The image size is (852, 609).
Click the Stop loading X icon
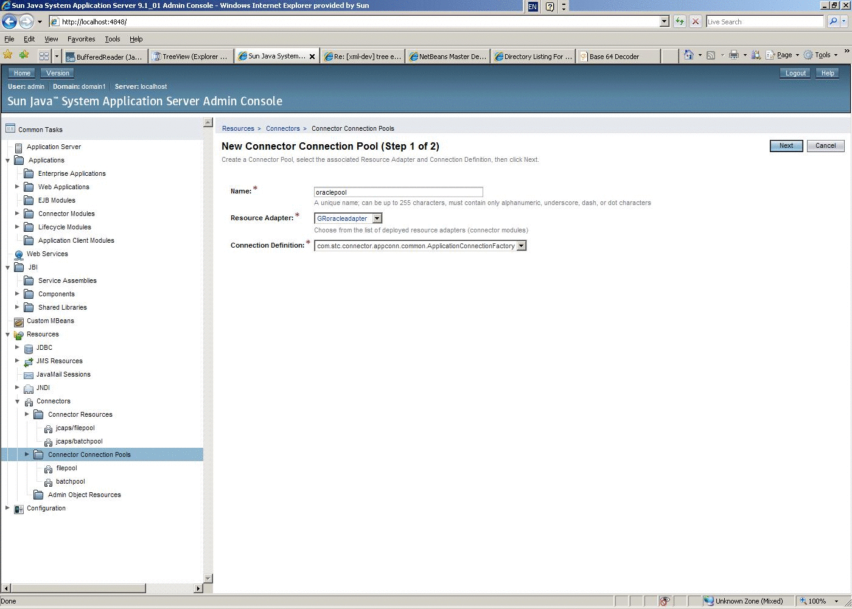[x=696, y=21]
